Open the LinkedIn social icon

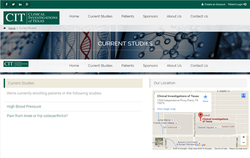coord(20,4)
